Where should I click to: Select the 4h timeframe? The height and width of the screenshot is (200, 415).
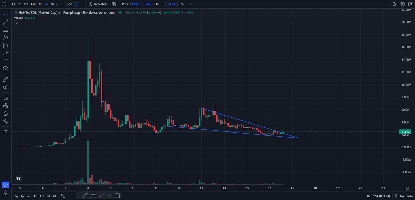[x=52, y=4]
